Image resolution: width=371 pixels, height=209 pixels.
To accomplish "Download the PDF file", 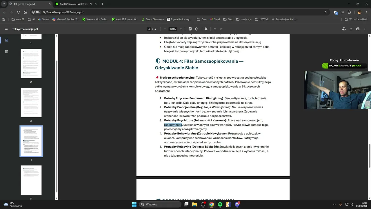I will pyautogui.click(x=351, y=29).
